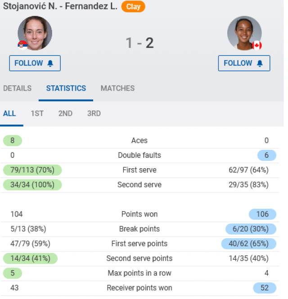The width and height of the screenshot is (288, 299).
Task: Click the match title Stojanović N. - Fernandez L.
Action: (60, 7)
